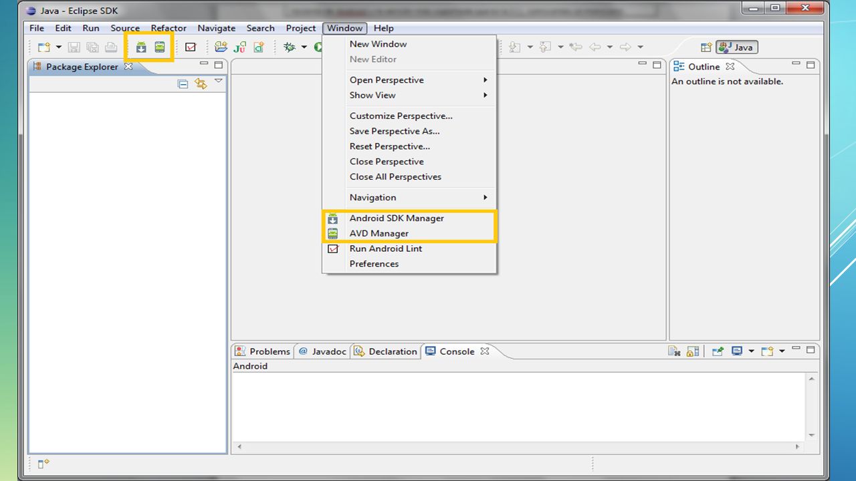The width and height of the screenshot is (856, 481).
Task: Maximize the Package Explorer view
Action: pos(218,65)
